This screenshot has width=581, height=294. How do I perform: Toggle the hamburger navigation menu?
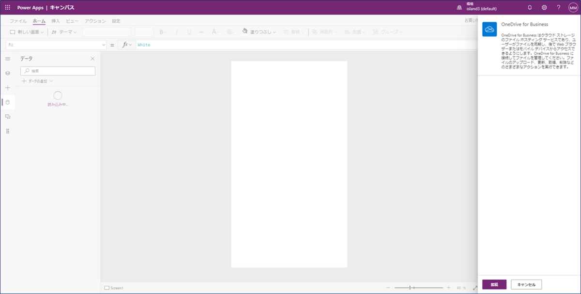click(x=7, y=59)
